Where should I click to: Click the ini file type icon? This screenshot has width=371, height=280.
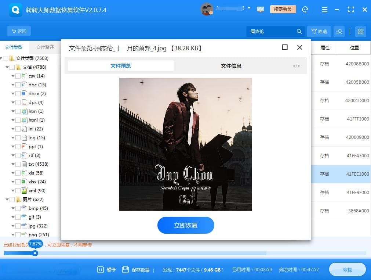tap(24, 129)
